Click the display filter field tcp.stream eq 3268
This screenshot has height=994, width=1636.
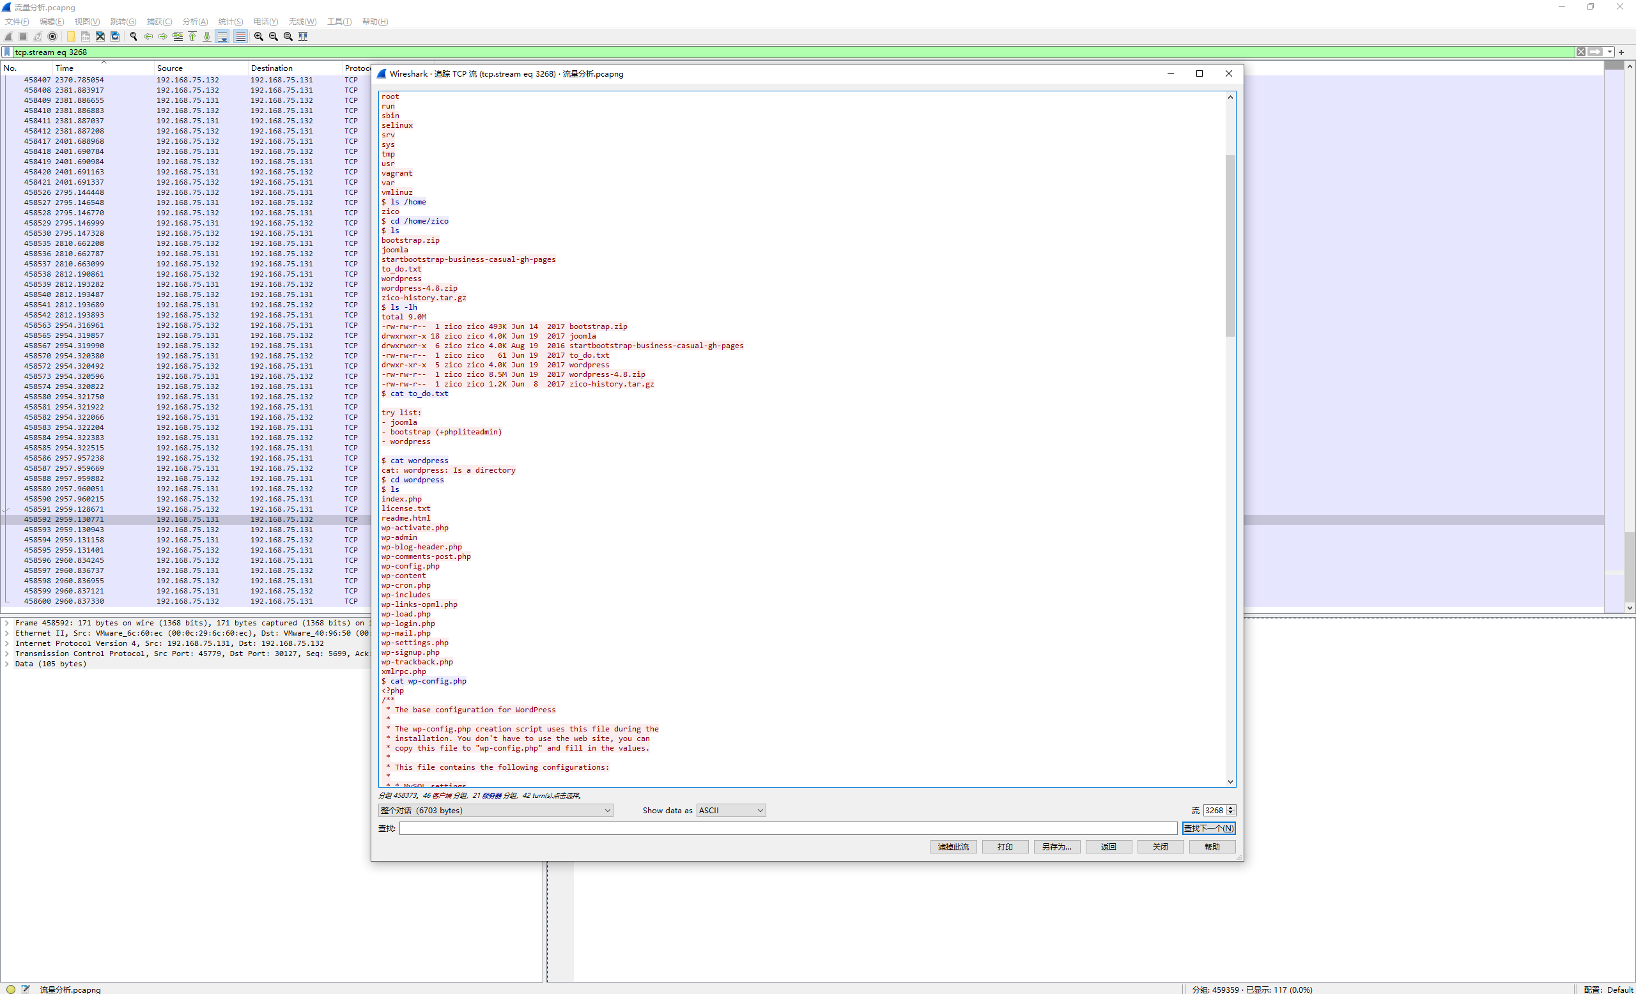point(794,52)
